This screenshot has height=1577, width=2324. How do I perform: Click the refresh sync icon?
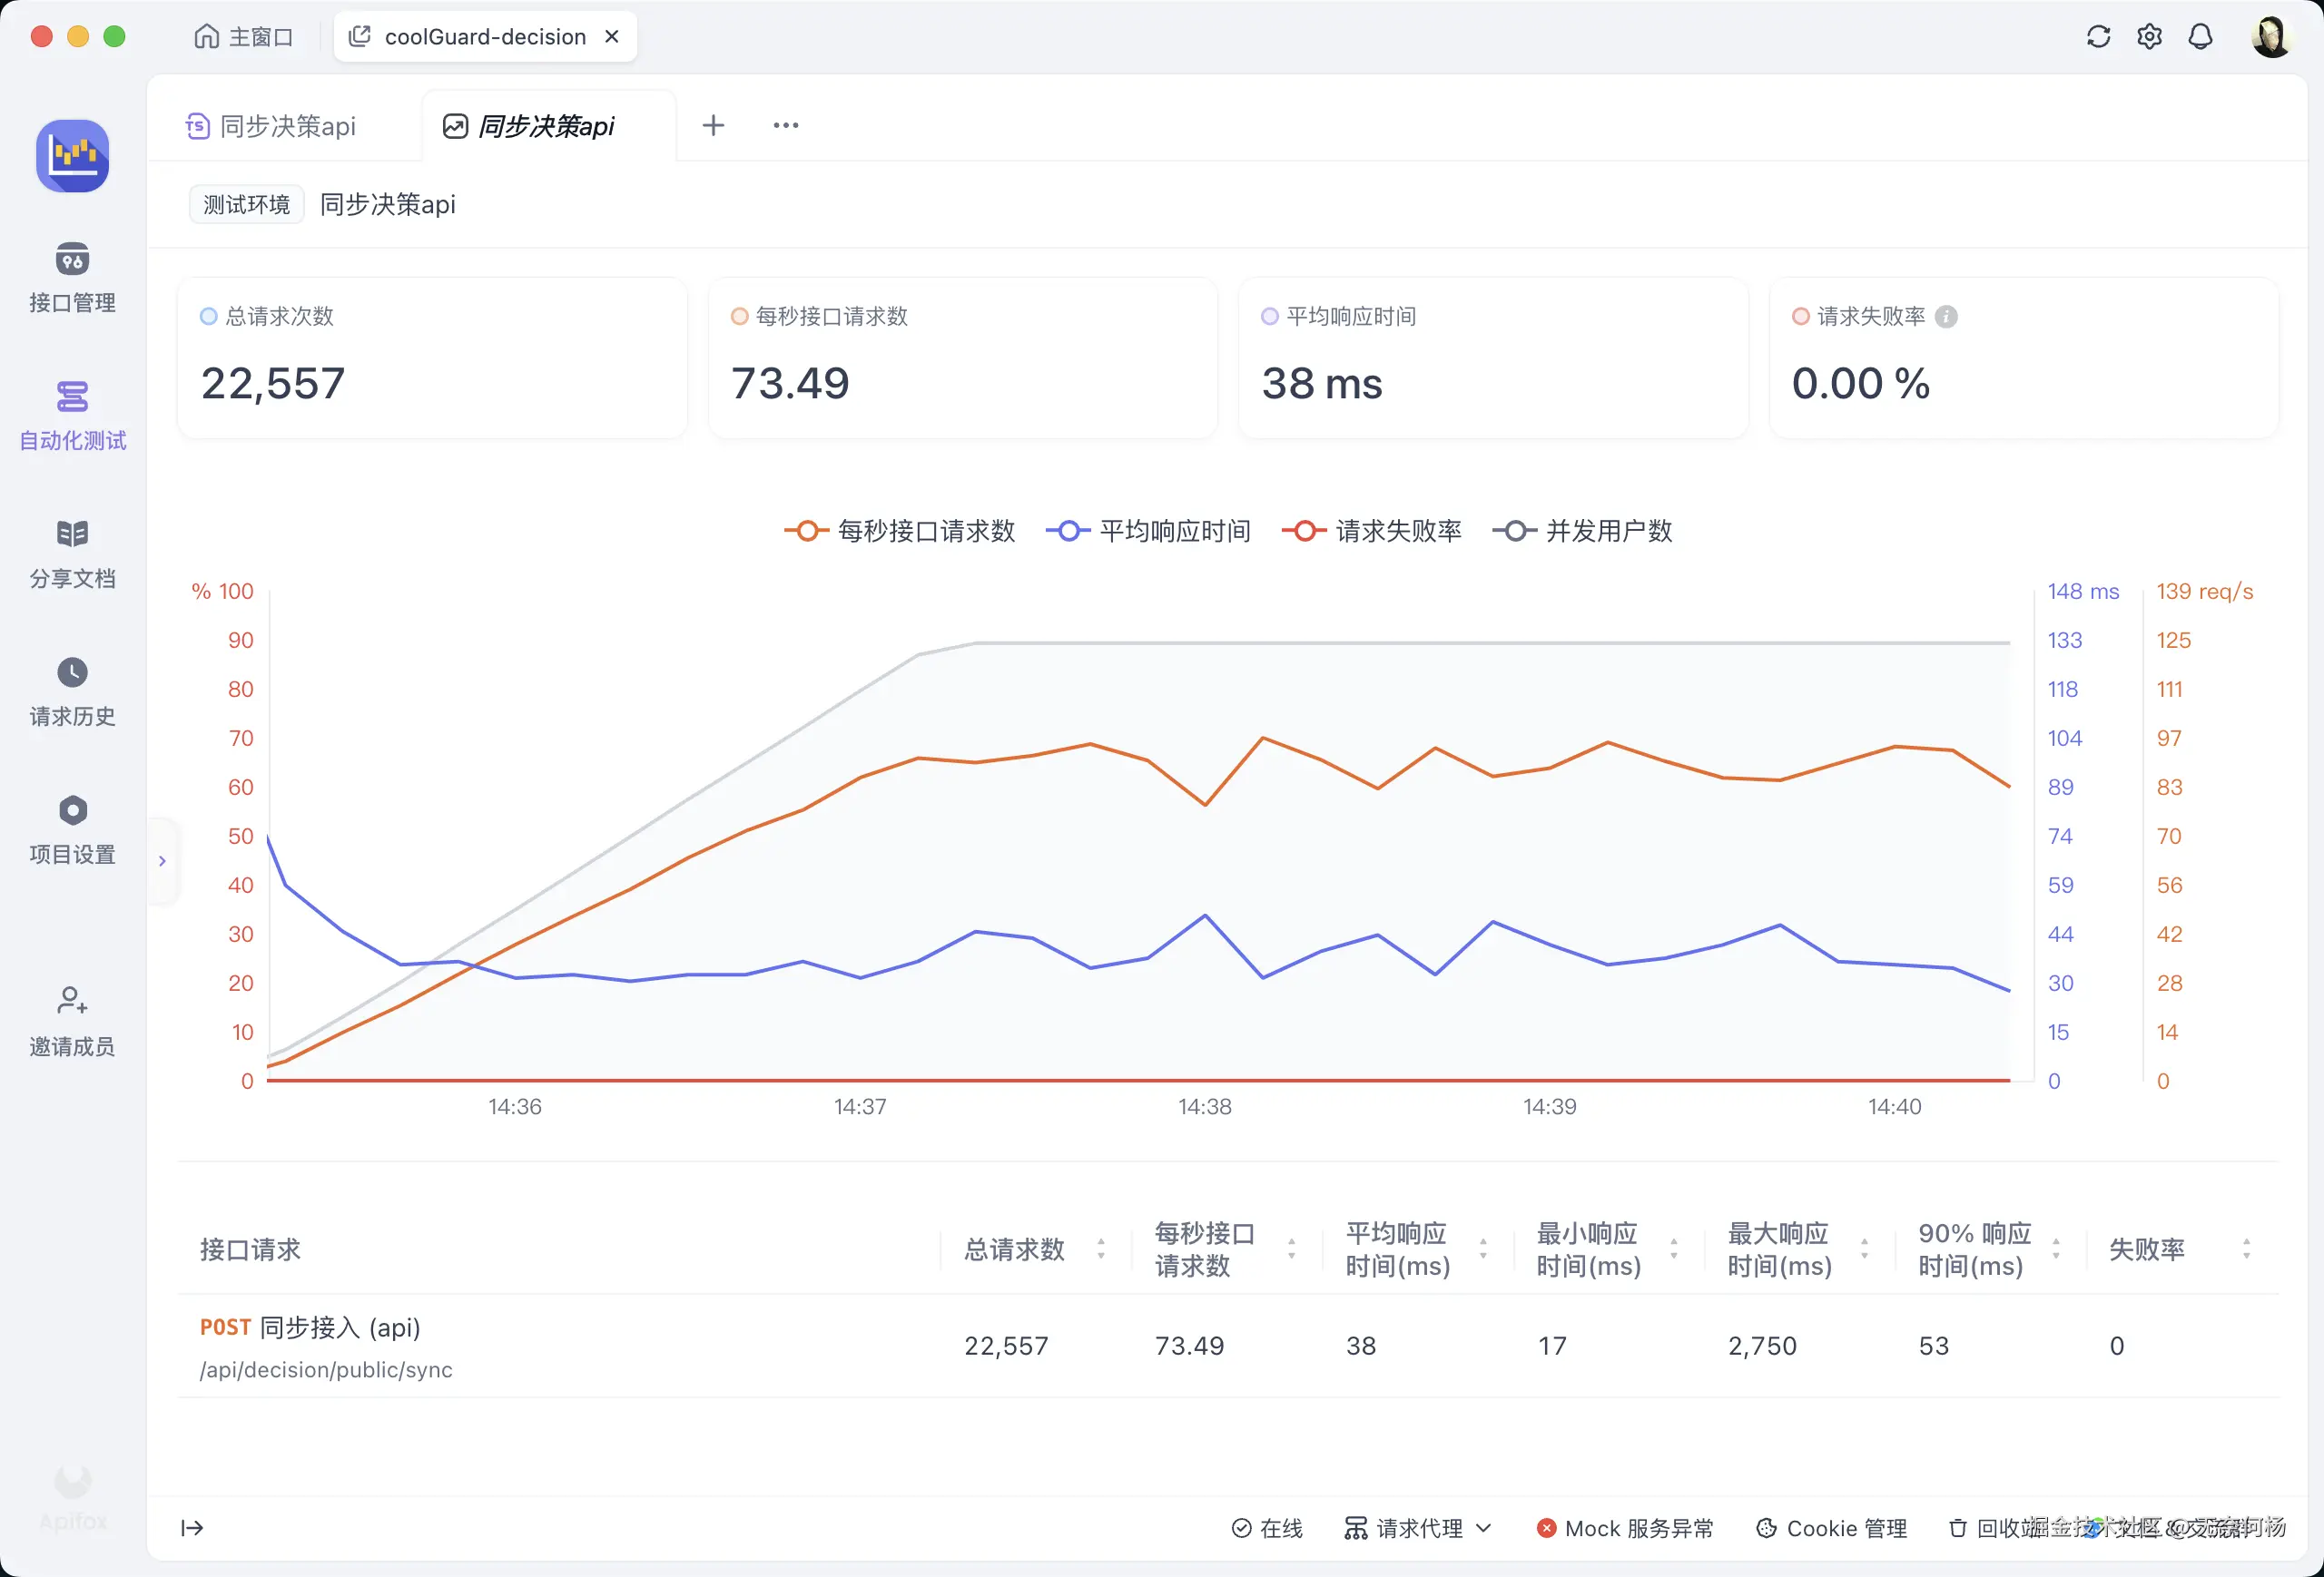click(2098, 37)
